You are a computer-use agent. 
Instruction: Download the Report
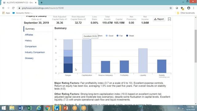159,19
